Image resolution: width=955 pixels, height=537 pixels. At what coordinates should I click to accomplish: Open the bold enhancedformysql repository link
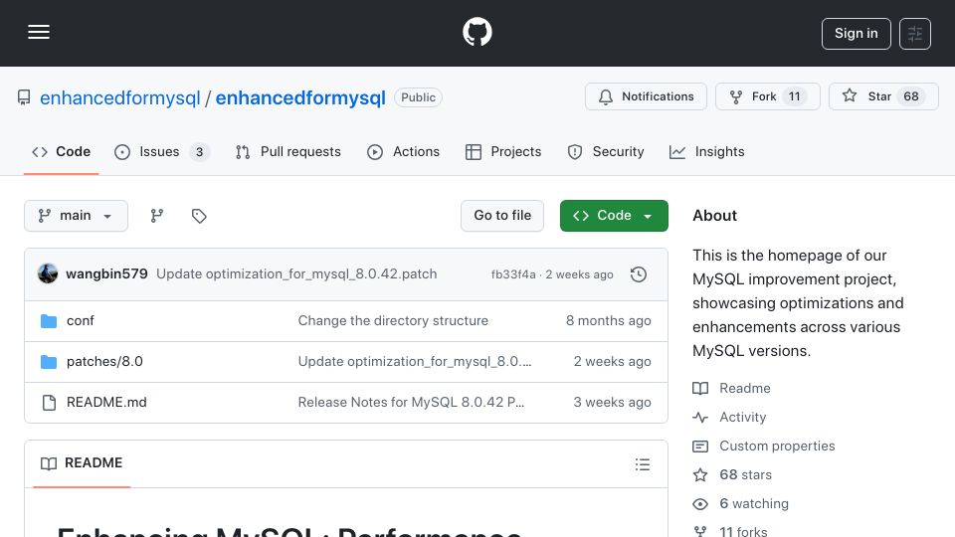coord(300,97)
